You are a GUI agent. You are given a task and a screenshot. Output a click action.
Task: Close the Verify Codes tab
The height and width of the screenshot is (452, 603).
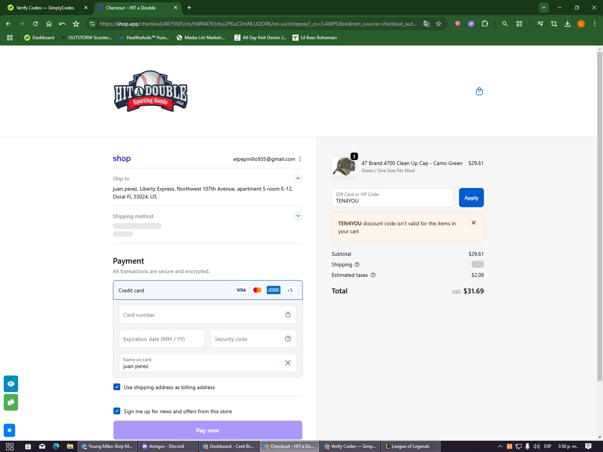tap(86, 8)
